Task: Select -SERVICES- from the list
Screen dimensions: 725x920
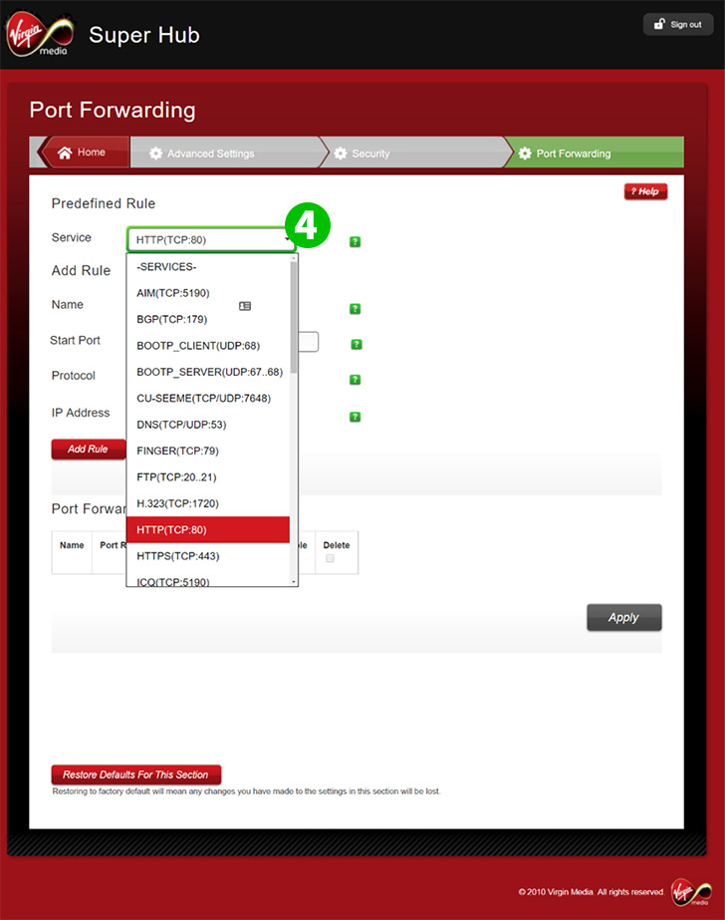Action: coord(208,266)
